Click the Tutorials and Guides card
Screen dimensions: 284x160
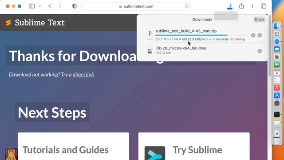coord(73,146)
